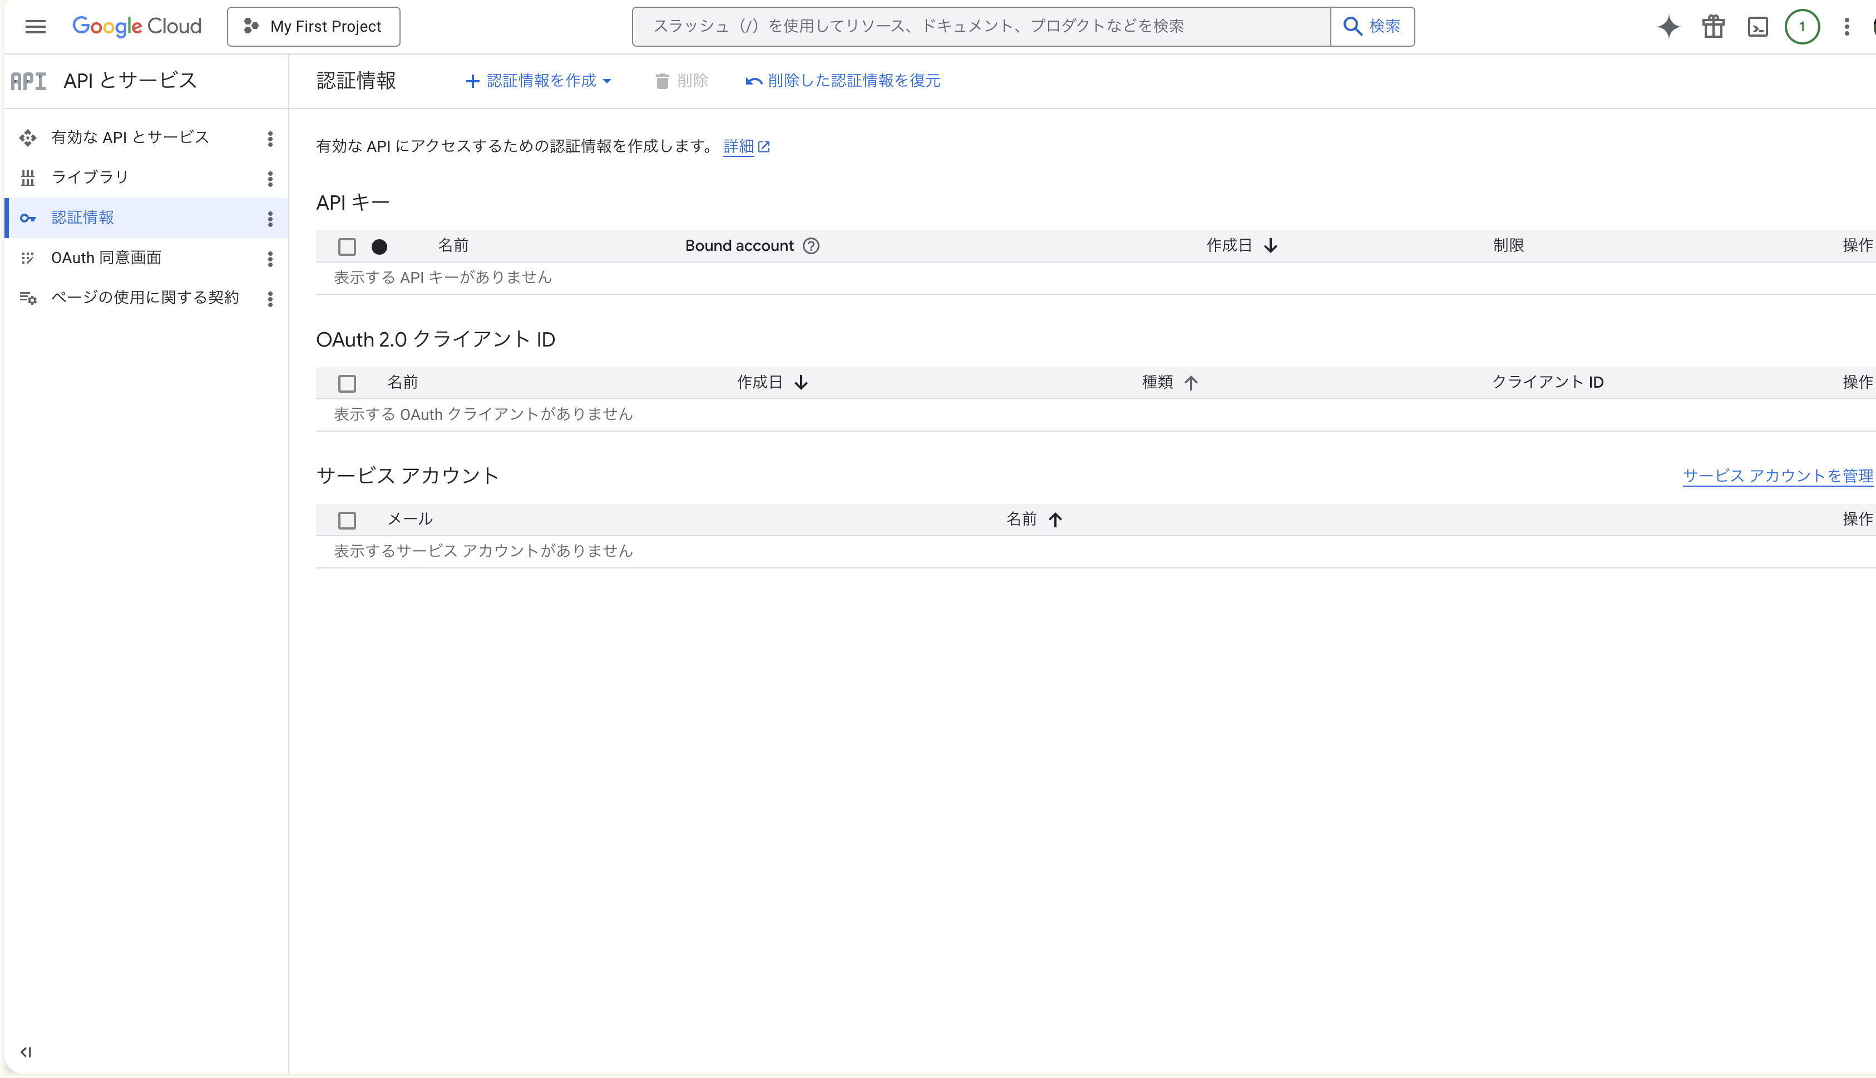Click the 名前 column header in API キー
Viewport: 1876px width, 1078px height.
[x=453, y=245]
